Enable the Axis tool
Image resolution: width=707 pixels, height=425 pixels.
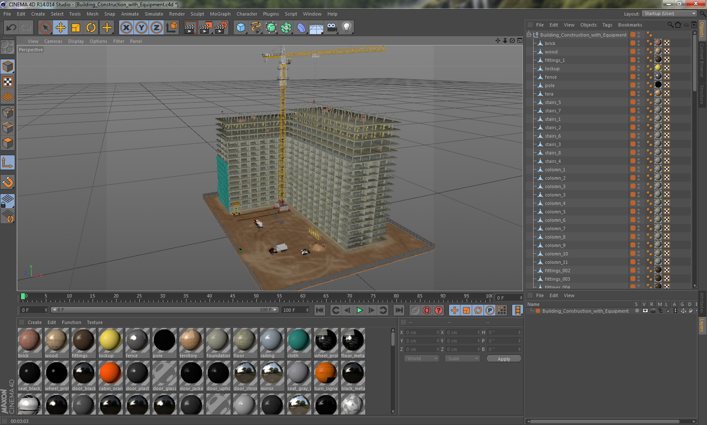pyautogui.click(x=8, y=162)
